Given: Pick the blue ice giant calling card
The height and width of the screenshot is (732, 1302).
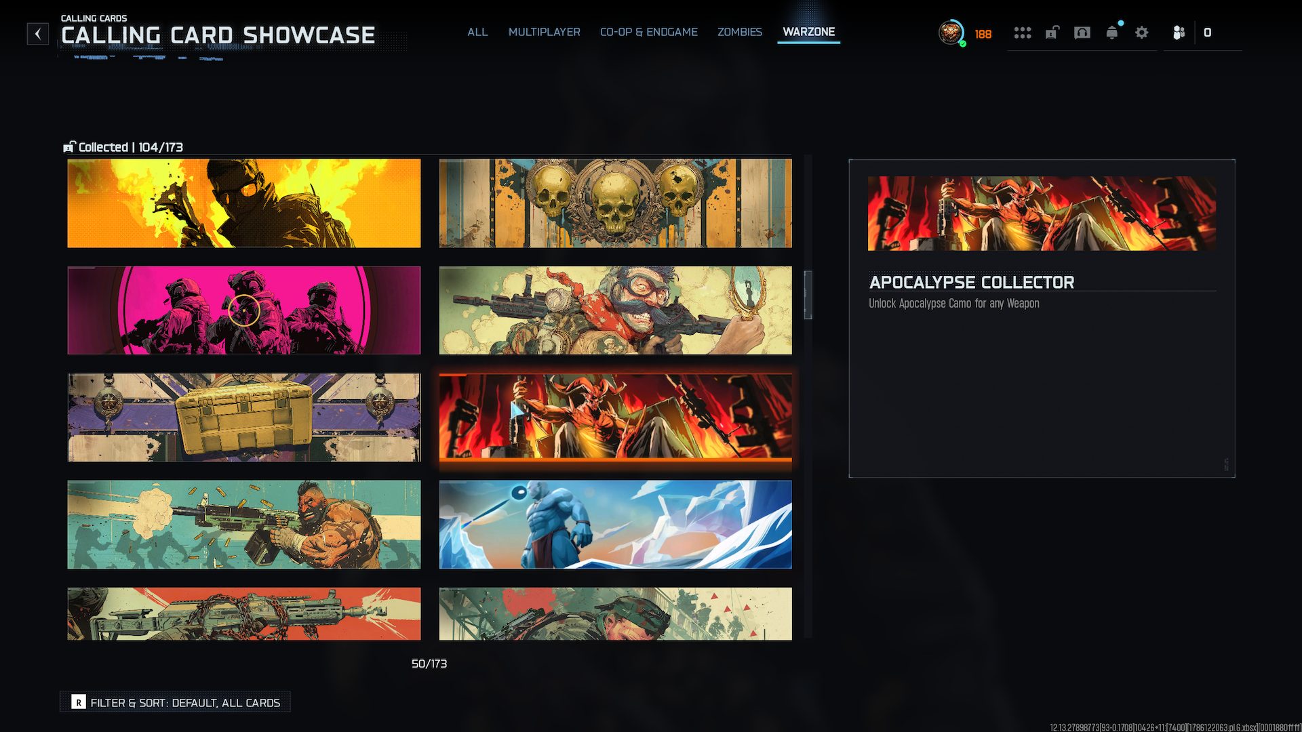Looking at the screenshot, I should pos(616,525).
